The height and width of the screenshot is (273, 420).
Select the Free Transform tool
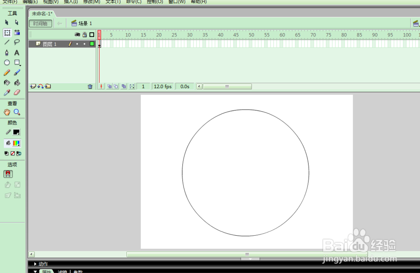tap(7, 33)
